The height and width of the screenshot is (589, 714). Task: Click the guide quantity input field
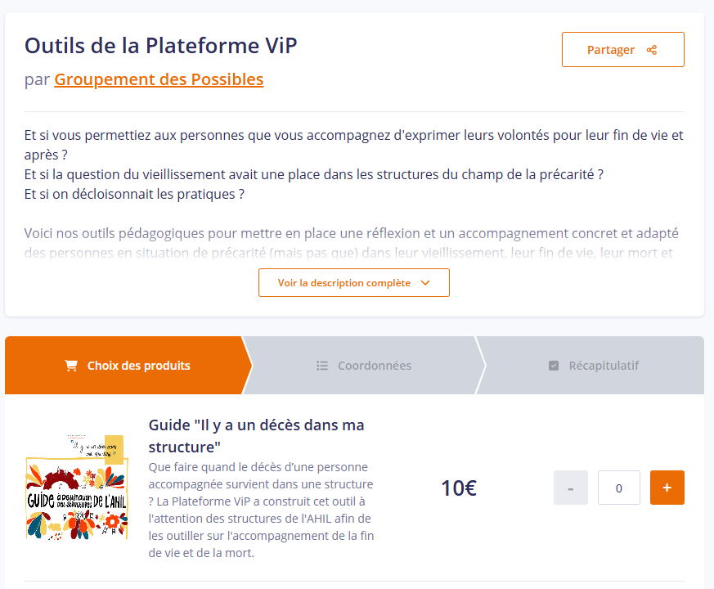[619, 488]
